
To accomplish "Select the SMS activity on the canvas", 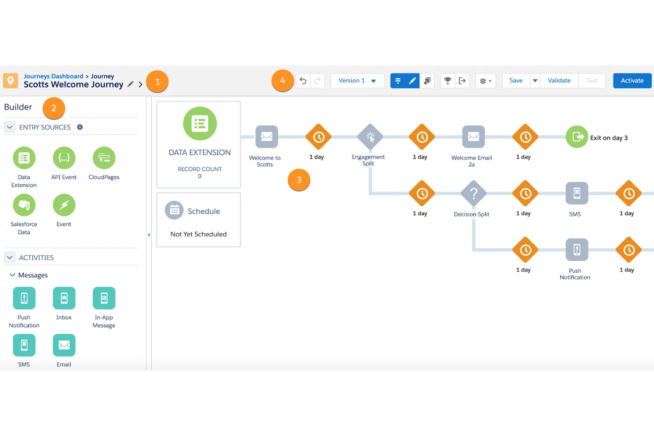I will [577, 193].
